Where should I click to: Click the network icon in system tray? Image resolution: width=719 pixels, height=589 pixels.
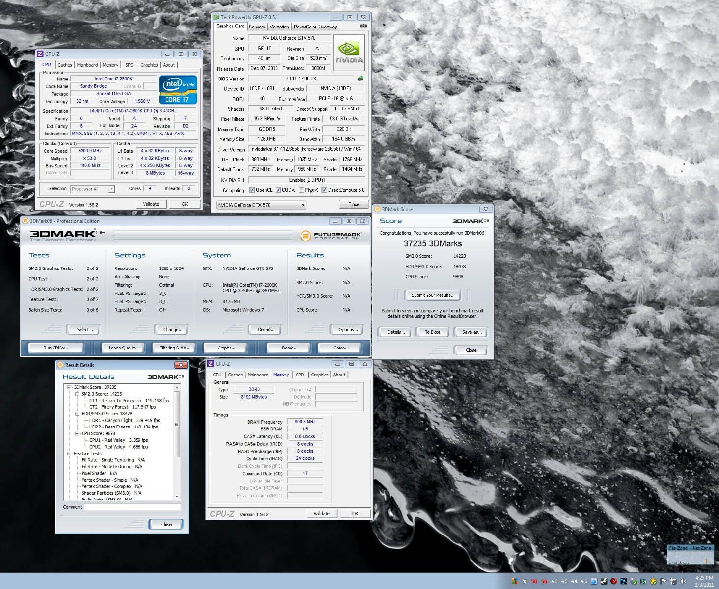[673, 581]
